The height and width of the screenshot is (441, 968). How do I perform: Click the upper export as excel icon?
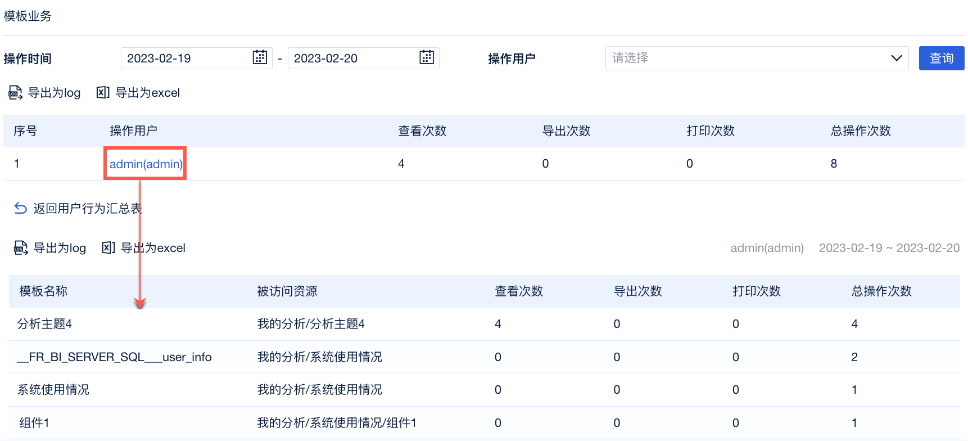103,93
